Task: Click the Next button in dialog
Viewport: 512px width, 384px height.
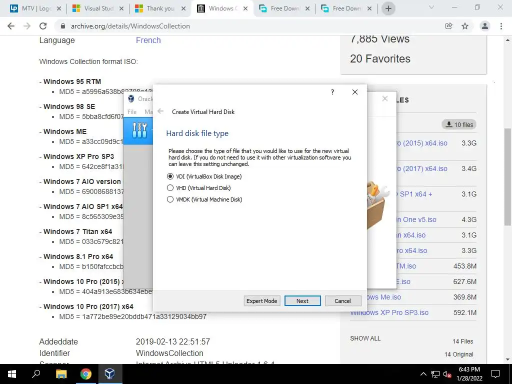Action: [x=302, y=300]
